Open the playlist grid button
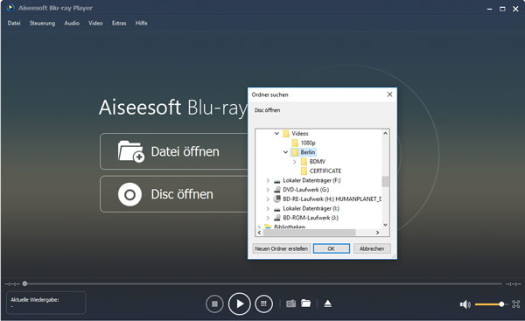Screen dimensions: 525x321 click(264, 304)
